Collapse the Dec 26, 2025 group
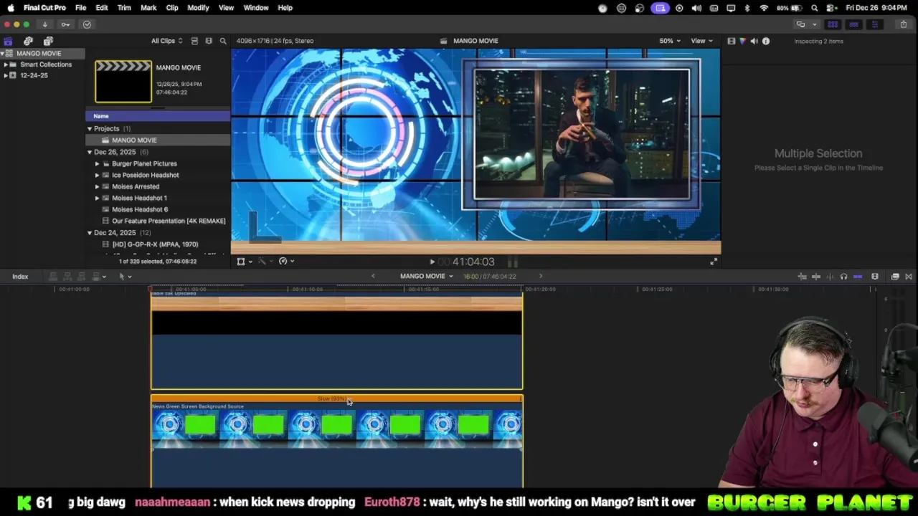 90,152
